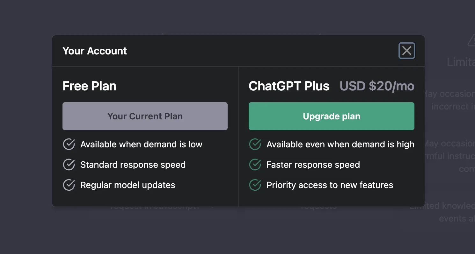Click Priority access to new features text

[330, 185]
